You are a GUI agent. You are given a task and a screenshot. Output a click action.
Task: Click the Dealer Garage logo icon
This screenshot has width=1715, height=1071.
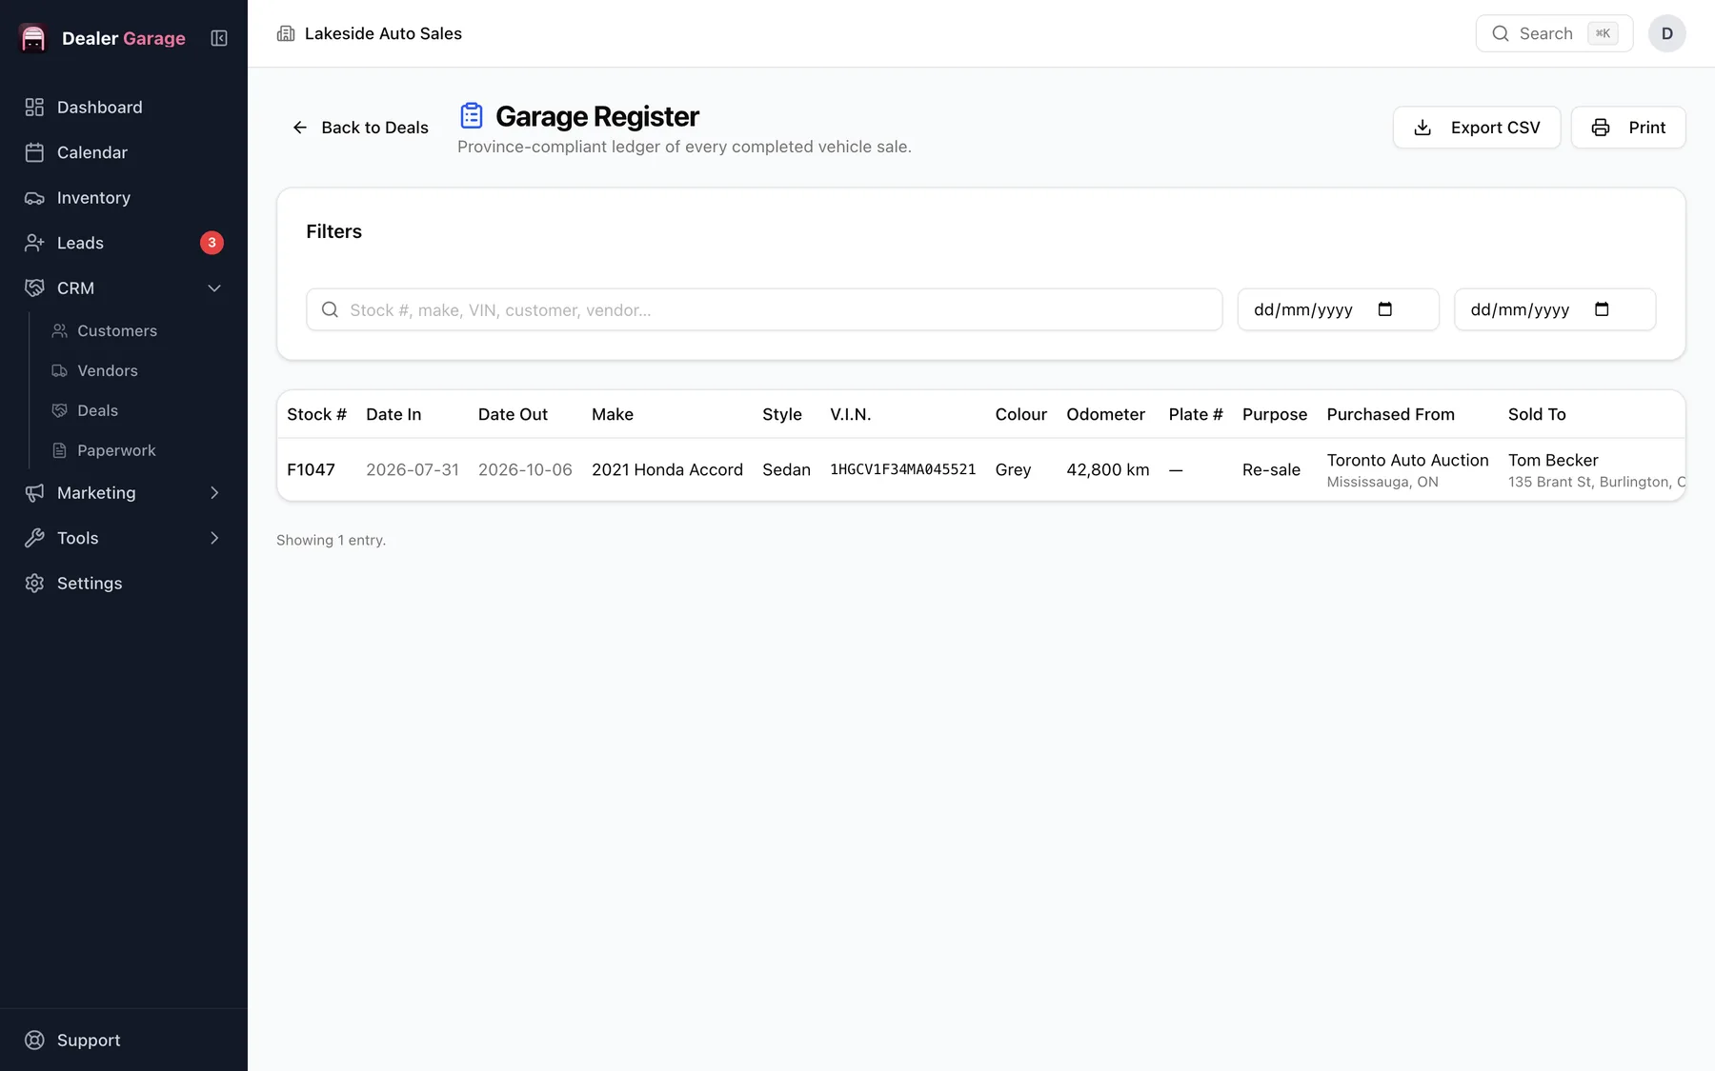point(33,38)
